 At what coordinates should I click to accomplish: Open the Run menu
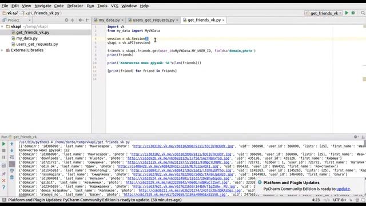(90, 6)
